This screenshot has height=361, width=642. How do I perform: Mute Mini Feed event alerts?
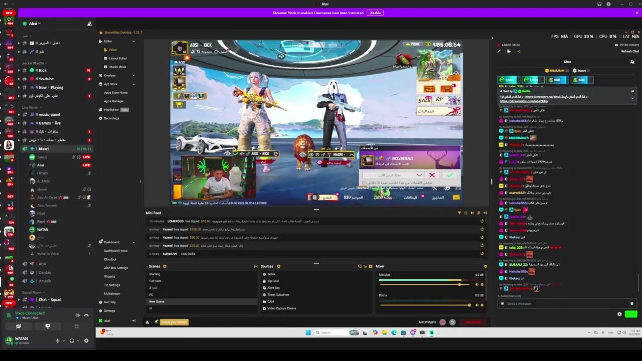[485, 213]
